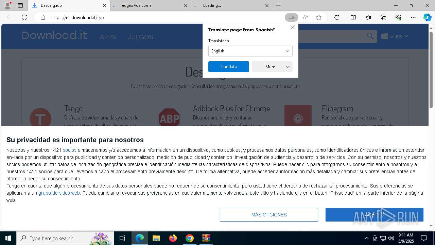Expand the More options dropdown
Screen dimensions: 435x245
pyautogui.click(x=272, y=67)
